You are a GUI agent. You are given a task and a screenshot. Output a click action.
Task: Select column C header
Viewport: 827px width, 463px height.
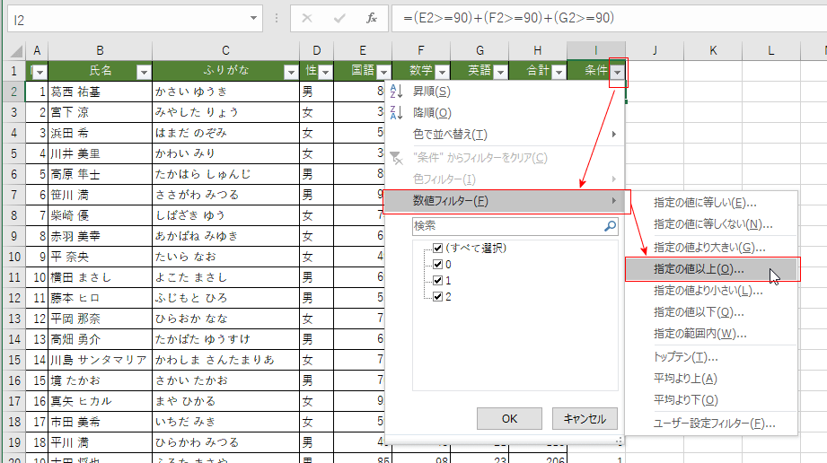(x=225, y=50)
